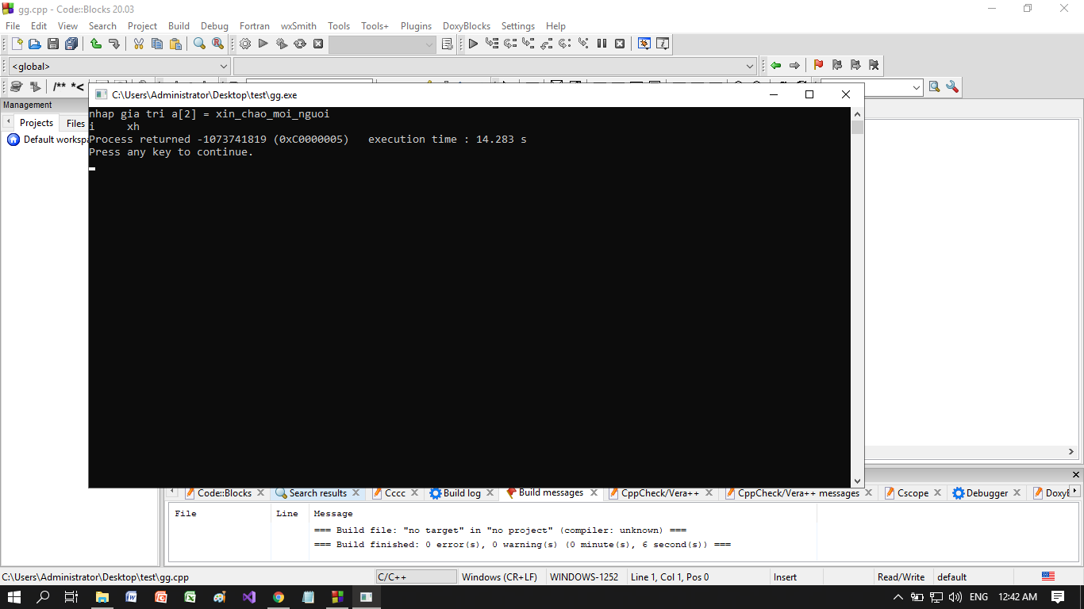Close the Search results tab
The image size is (1084, 609).
356,493
